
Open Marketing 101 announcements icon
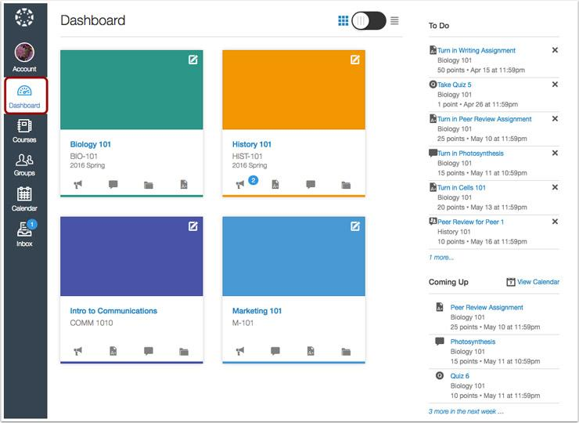[240, 351]
